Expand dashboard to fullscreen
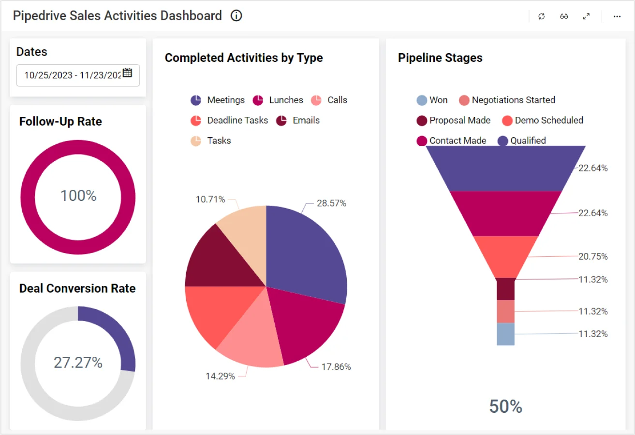Screen dimensions: 635x435 (x=586, y=16)
